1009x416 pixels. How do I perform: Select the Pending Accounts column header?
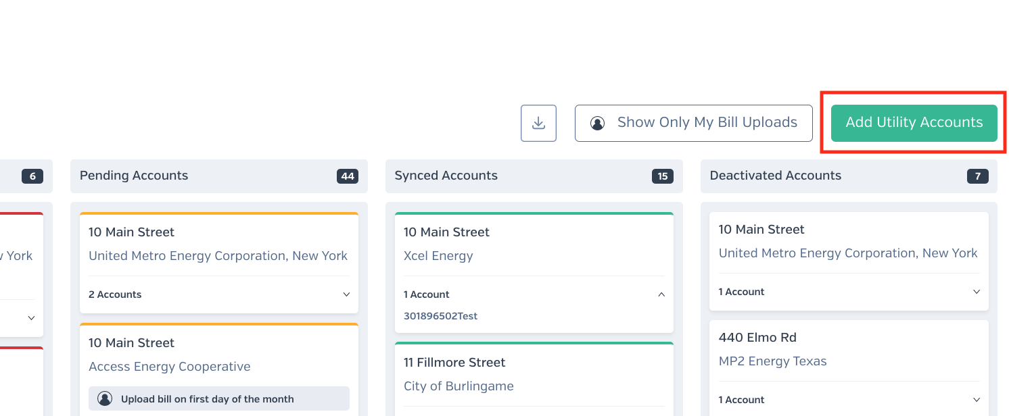point(219,176)
